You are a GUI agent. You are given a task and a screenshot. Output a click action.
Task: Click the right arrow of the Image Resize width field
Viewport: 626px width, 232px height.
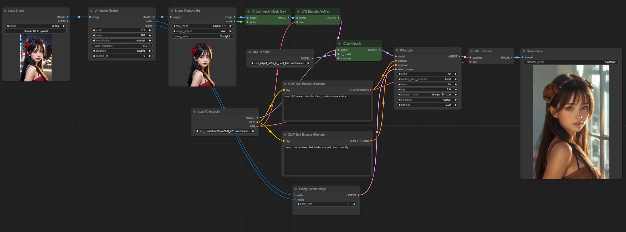(150, 30)
